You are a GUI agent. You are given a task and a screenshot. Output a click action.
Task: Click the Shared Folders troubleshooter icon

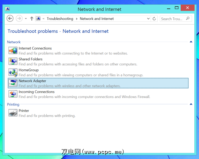tap(13, 61)
